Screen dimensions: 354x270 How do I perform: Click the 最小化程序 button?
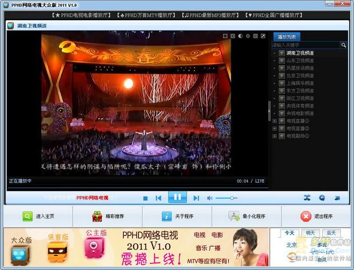tap(247, 217)
